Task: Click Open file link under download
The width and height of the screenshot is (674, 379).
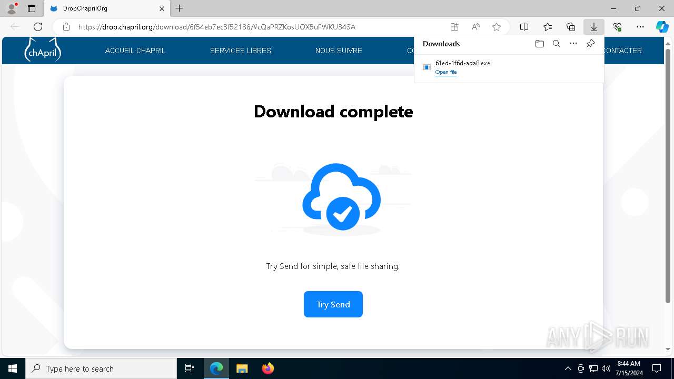Action: coord(446,72)
